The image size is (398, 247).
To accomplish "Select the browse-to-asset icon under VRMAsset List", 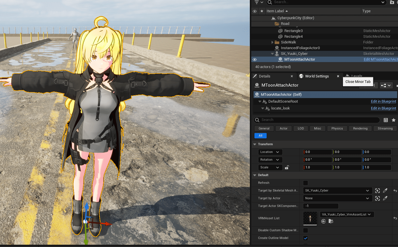I will pyautogui.click(x=330, y=221).
